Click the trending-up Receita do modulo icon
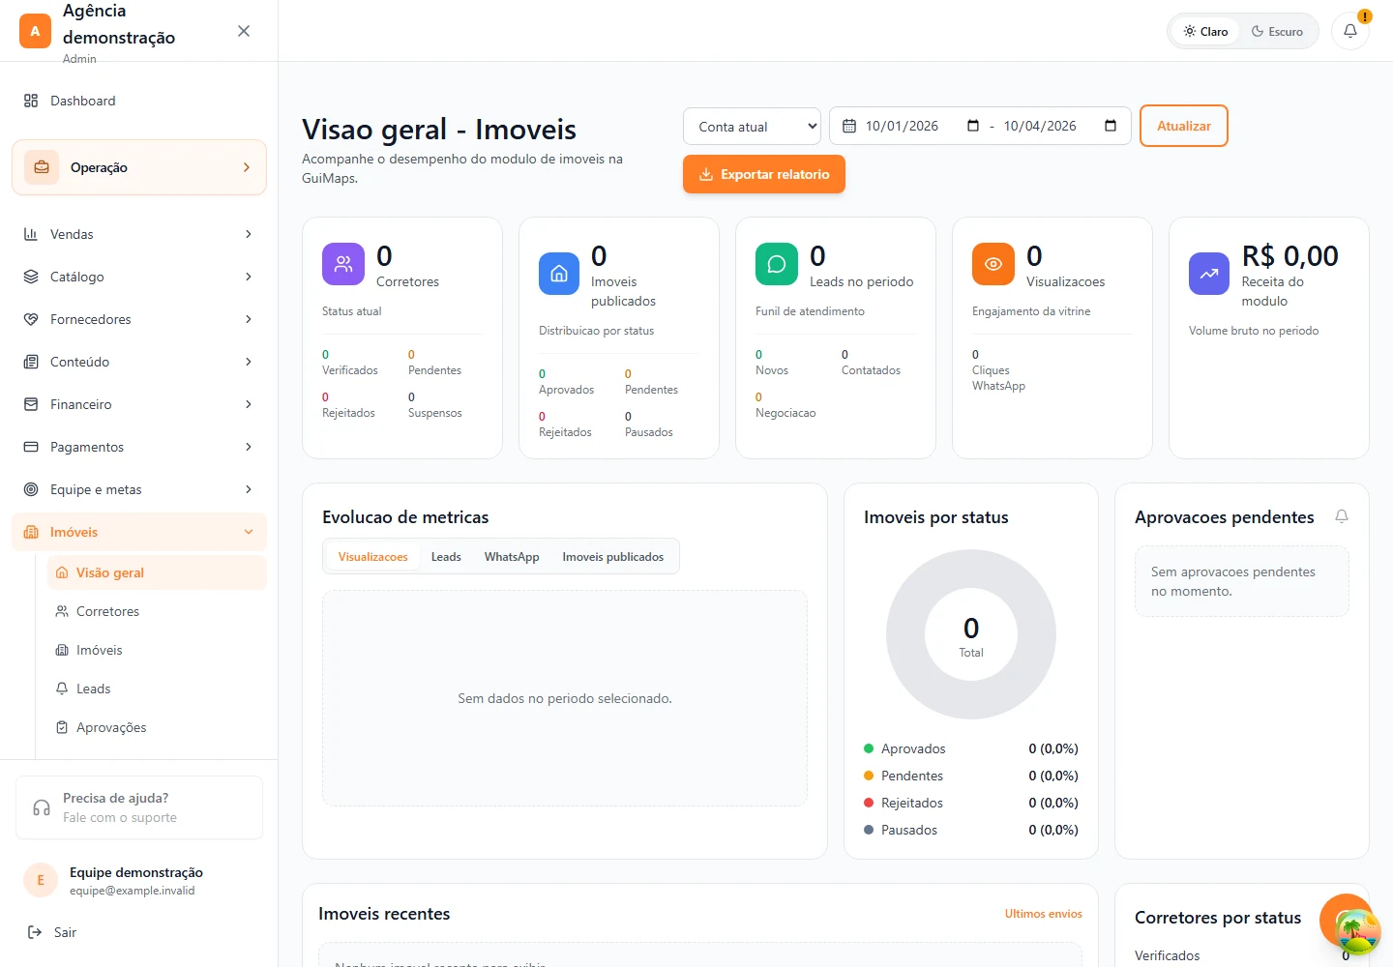The height and width of the screenshot is (967, 1393). coord(1209,274)
